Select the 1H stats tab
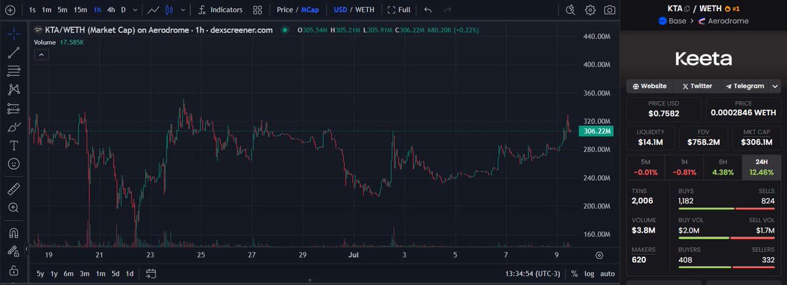The image size is (787, 285). point(684,168)
